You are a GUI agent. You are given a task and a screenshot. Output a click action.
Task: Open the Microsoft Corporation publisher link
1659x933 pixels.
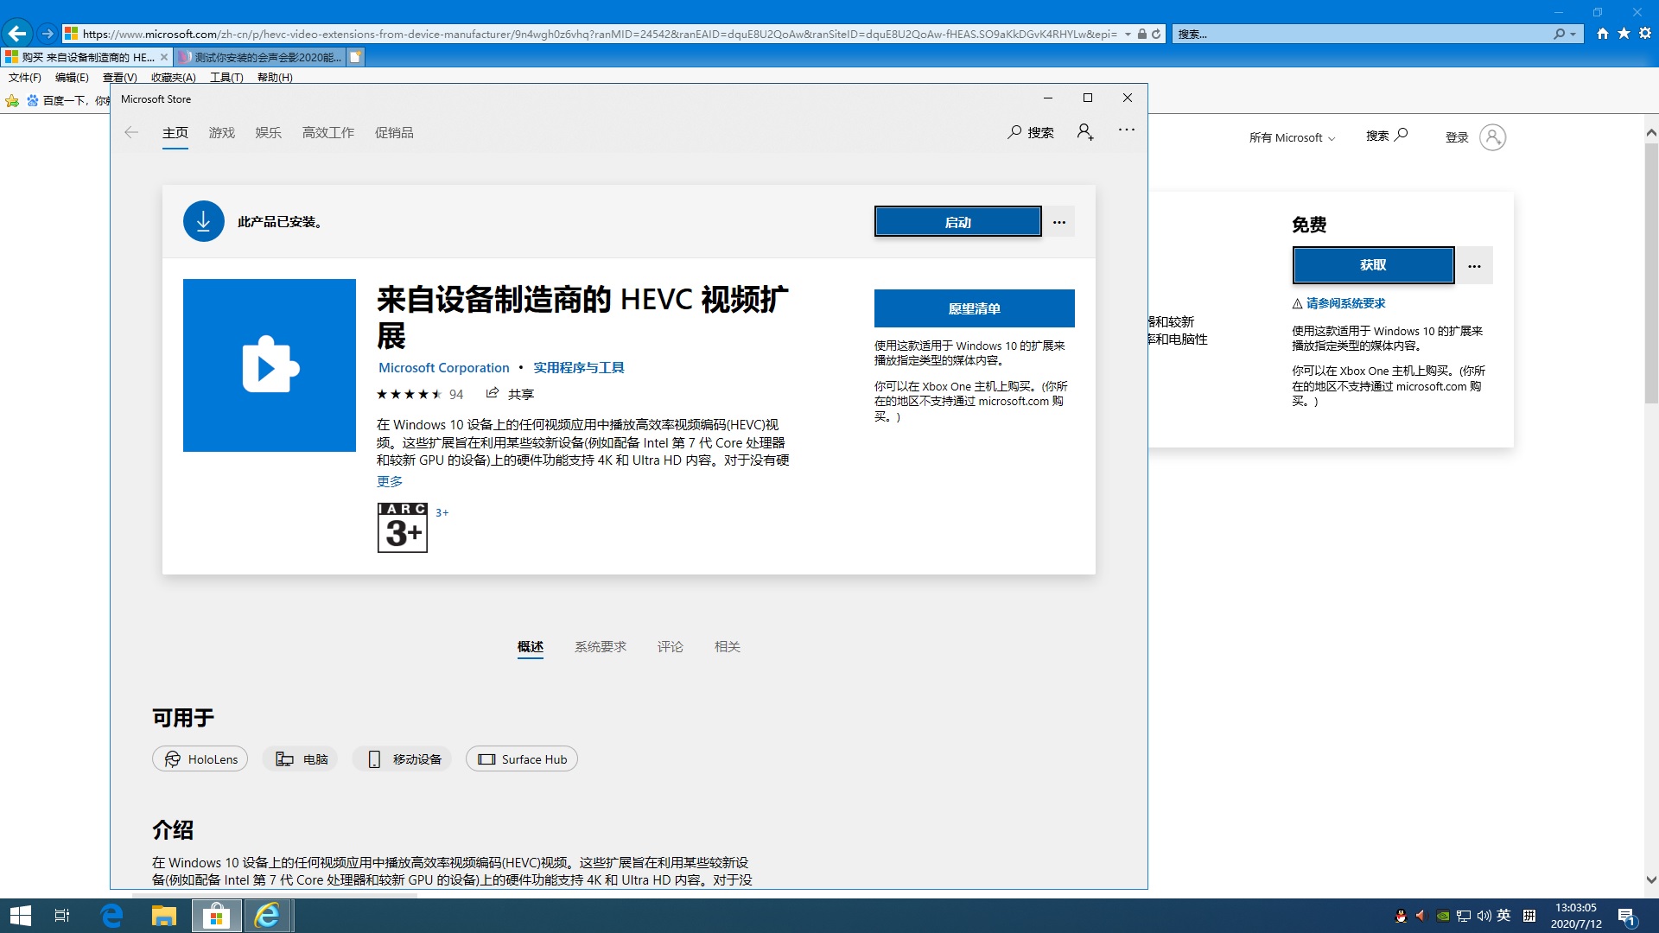point(444,367)
